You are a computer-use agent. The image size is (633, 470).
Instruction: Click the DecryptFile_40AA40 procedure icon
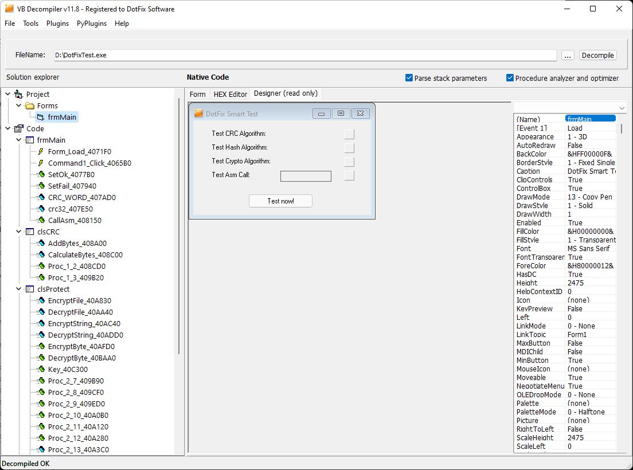[x=41, y=312]
